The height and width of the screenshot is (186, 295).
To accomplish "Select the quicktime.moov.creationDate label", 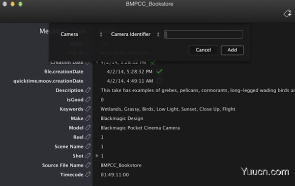I will pyautogui.click(x=48, y=81).
